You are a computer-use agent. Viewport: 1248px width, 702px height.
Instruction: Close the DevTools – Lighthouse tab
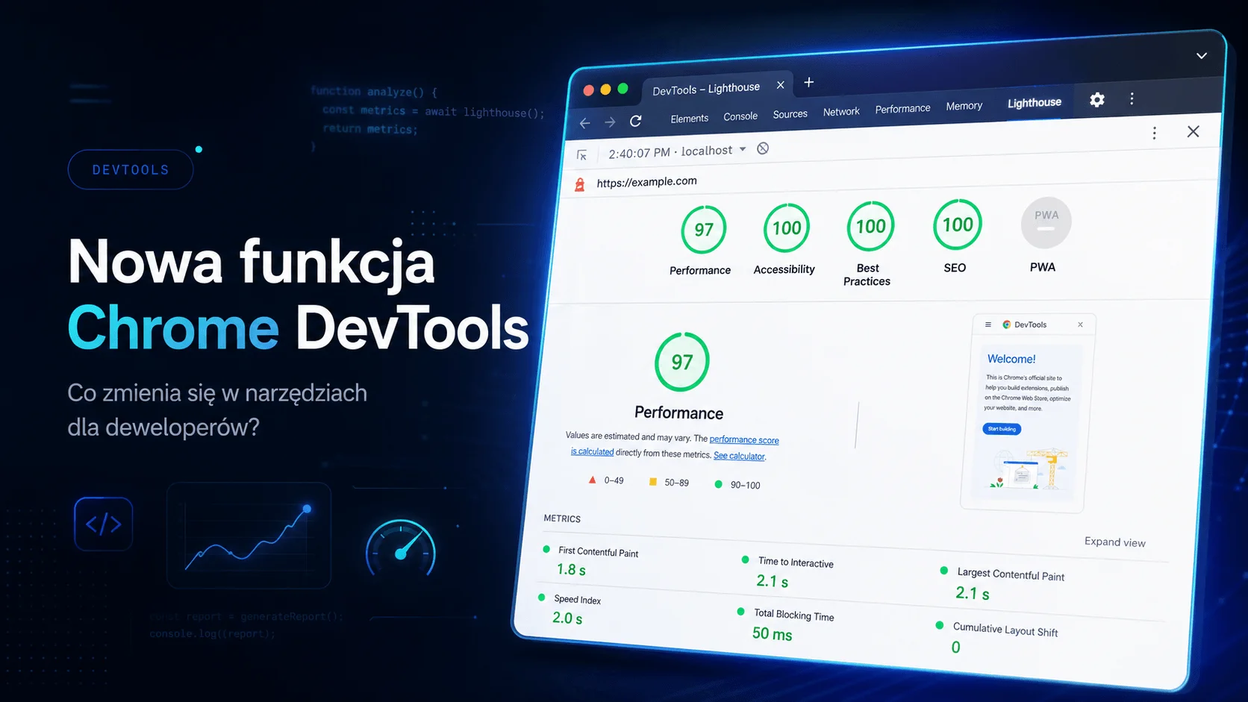(780, 85)
